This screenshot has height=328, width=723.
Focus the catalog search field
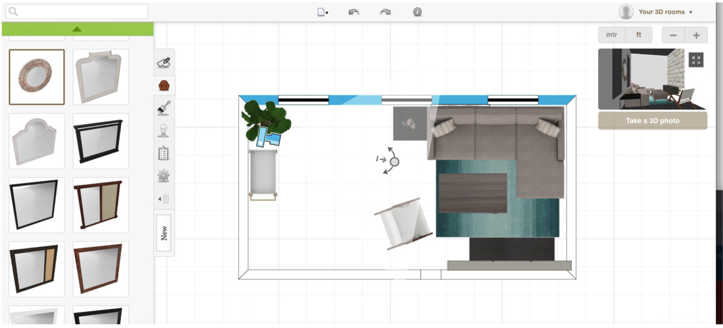pos(75,11)
